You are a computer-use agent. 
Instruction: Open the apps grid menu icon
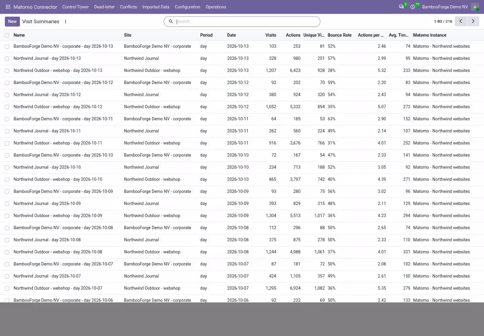[8, 7]
